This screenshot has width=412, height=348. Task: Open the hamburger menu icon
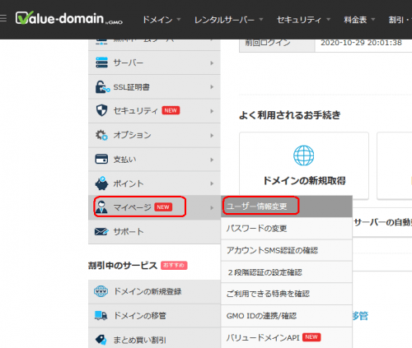(x=3, y=18)
